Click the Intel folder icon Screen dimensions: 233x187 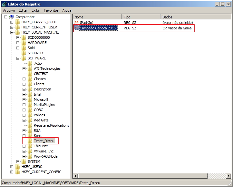[x=30, y=94]
